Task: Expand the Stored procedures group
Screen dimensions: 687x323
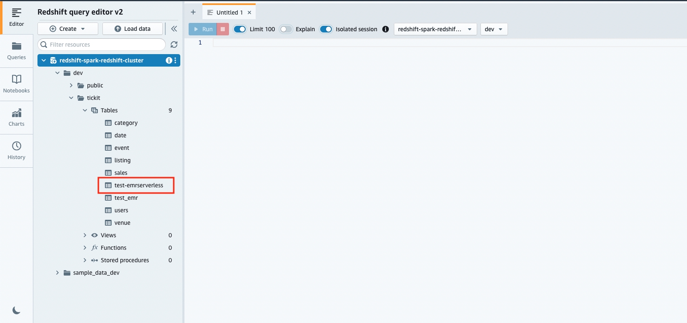Action: pos(85,260)
